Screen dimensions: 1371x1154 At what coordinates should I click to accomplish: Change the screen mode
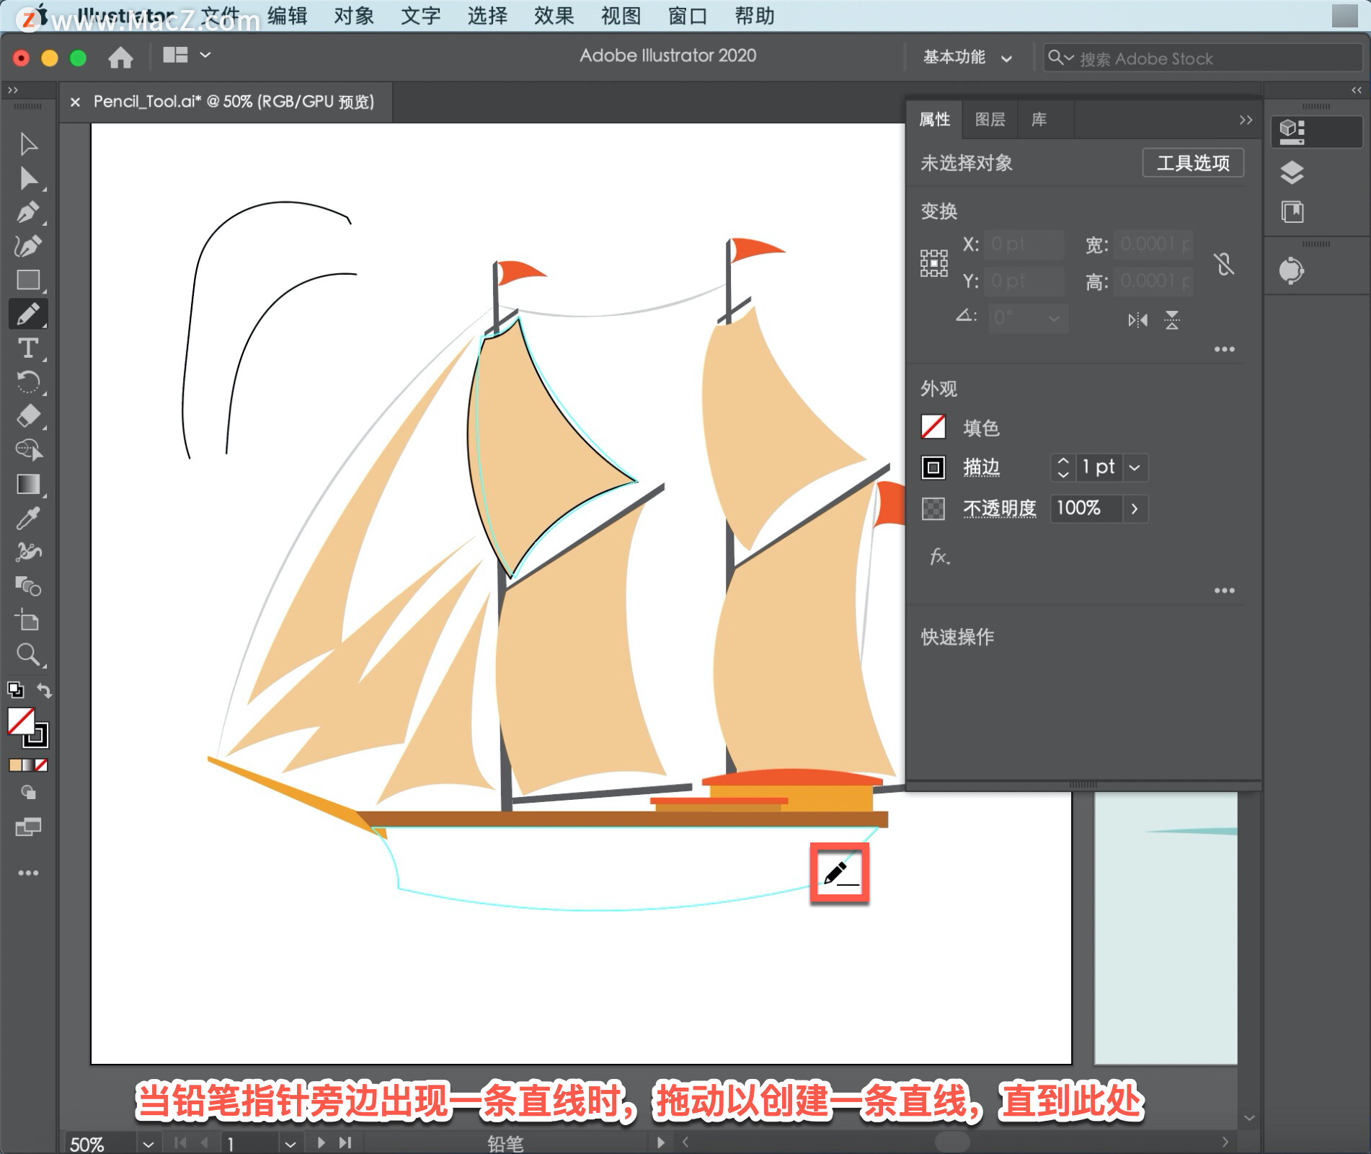pyautogui.click(x=28, y=827)
